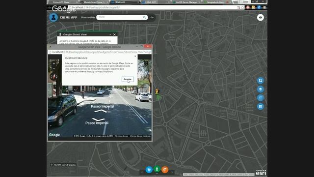The image size is (314, 177).
Task: Click the zoom in plus in Street View
Action: 53,63
